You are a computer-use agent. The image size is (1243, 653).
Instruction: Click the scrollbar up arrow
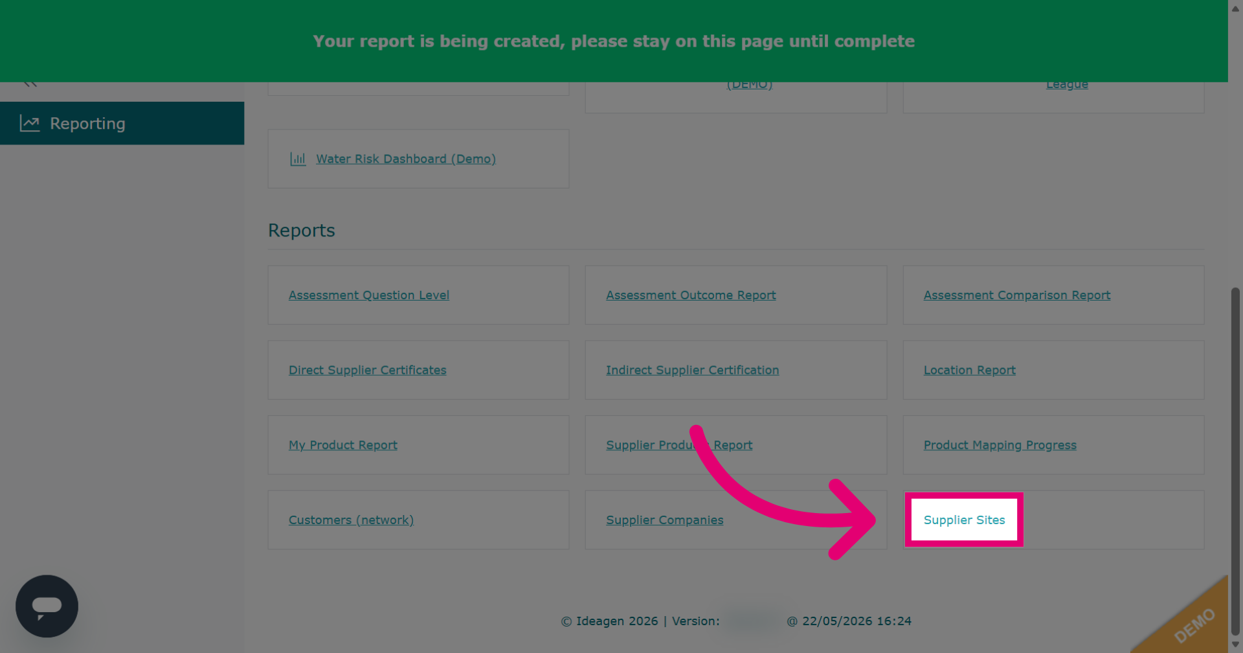(1235, 8)
